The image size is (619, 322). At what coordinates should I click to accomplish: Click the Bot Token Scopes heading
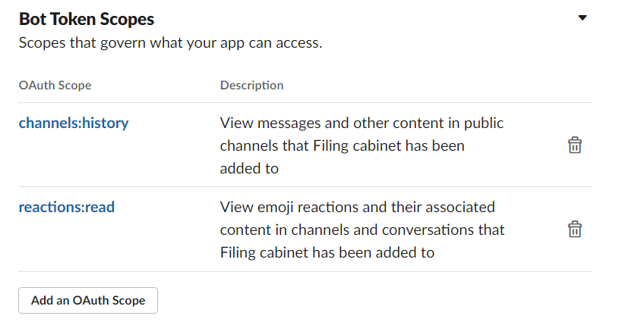tap(87, 18)
